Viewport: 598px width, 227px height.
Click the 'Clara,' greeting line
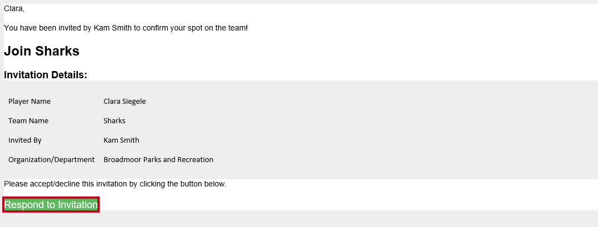(14, 9)
